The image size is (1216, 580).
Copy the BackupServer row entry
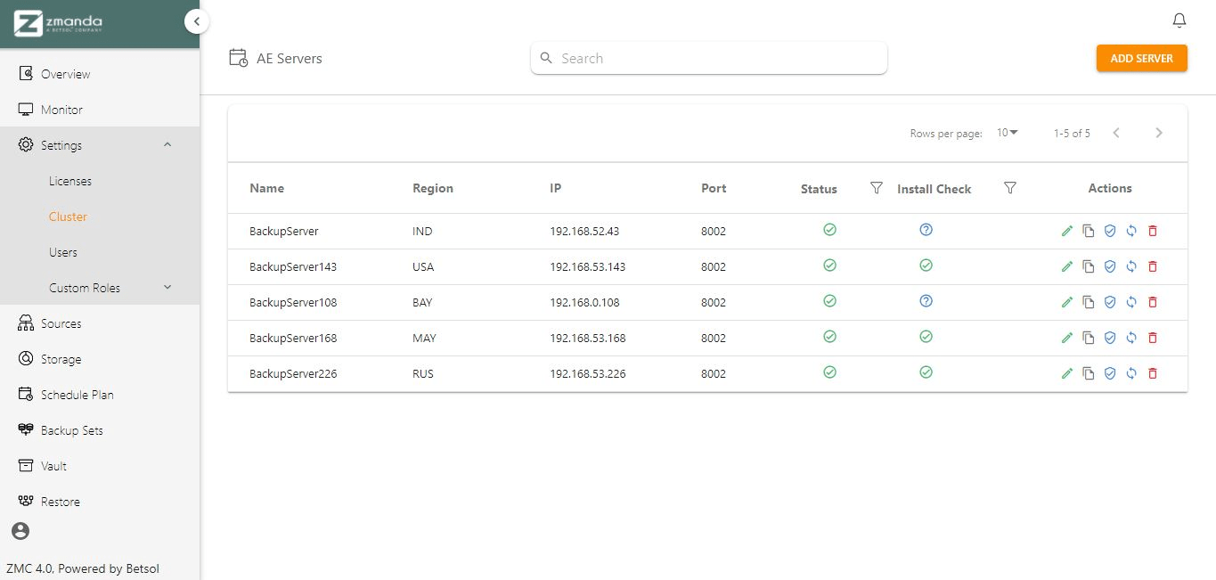point(1089,231)
